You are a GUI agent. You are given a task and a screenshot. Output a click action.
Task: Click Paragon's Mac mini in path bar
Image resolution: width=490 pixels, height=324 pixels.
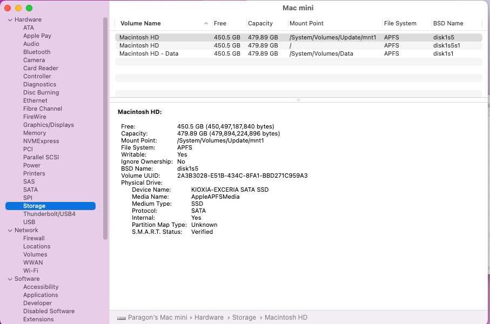coord(158,318)
